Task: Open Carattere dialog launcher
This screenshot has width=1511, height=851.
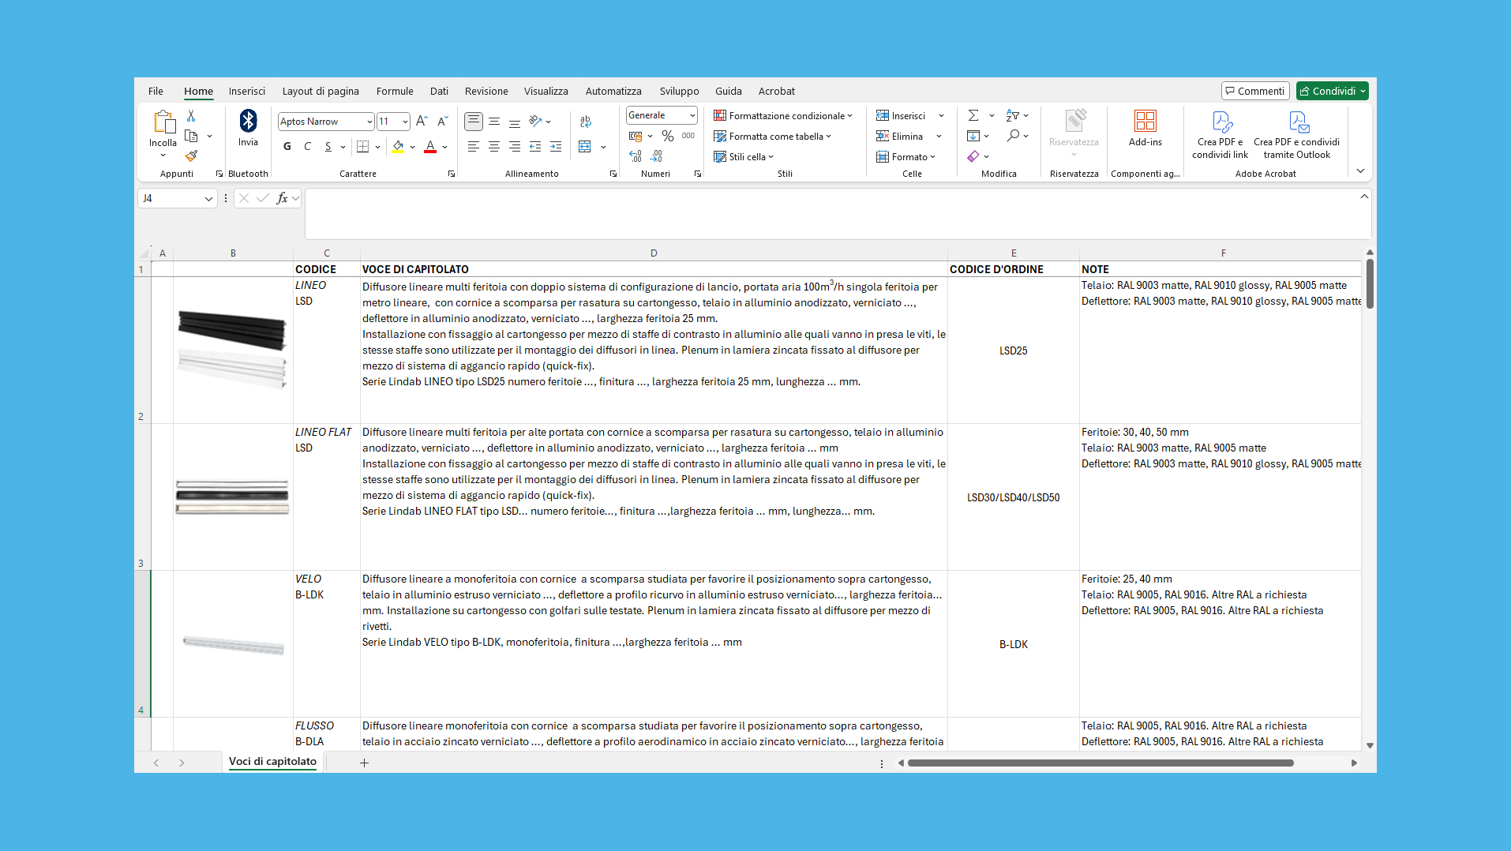Action: coord(452,174)
